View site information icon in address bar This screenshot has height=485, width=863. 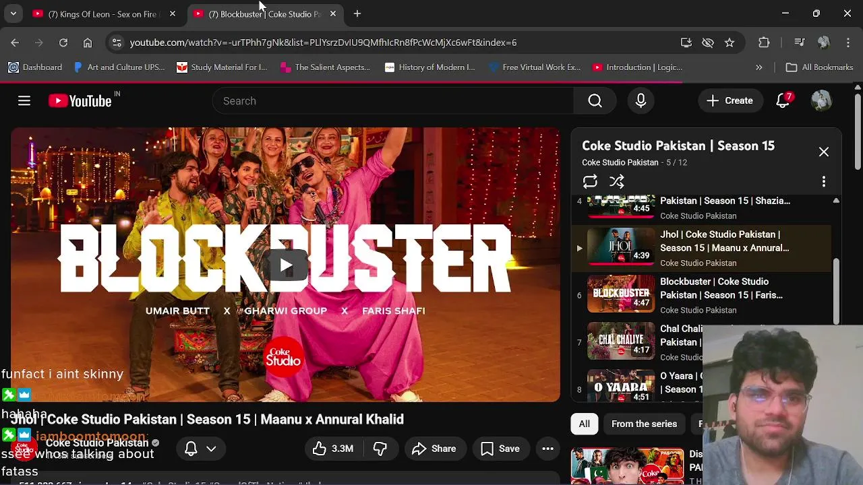[x=117, y=42]
